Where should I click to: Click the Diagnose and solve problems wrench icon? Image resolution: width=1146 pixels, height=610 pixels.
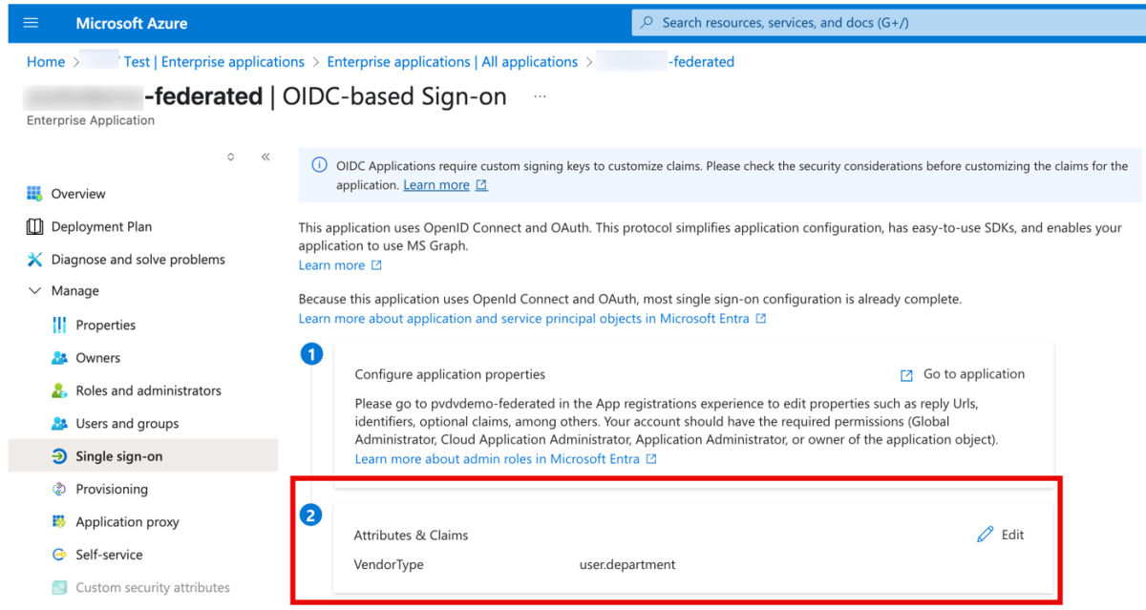34,260
